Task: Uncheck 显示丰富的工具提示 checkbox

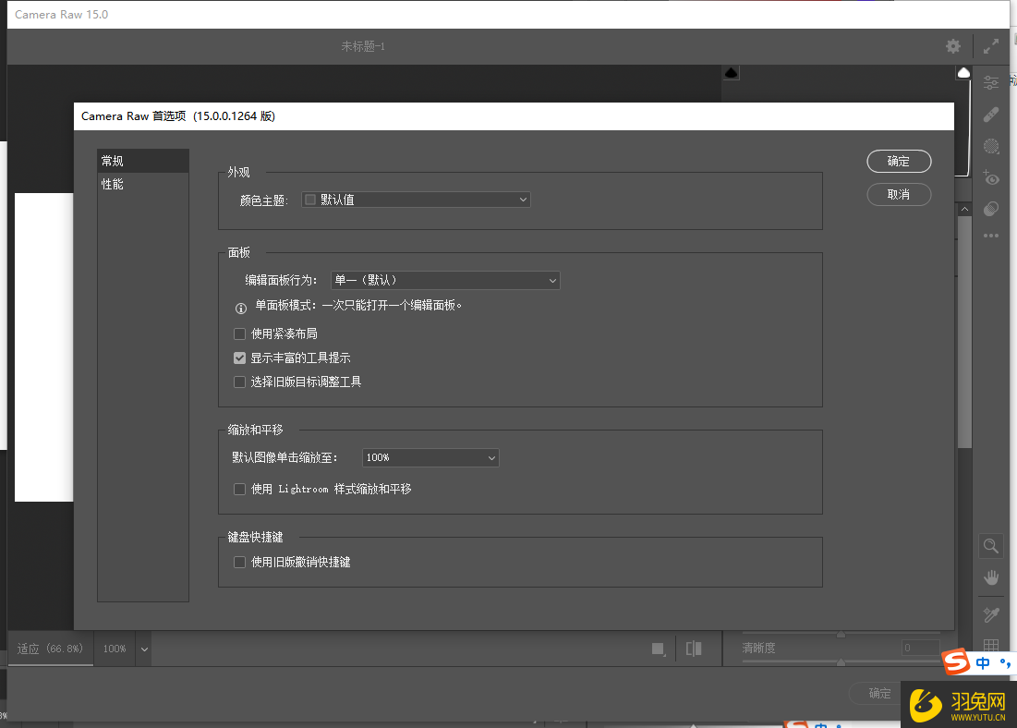Action: coord(239,358)
